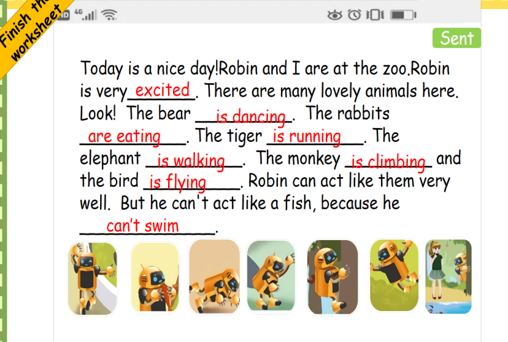508x342 pixels.
Task: Click the vibrate mode icon
Action: (x=375, y=15)
